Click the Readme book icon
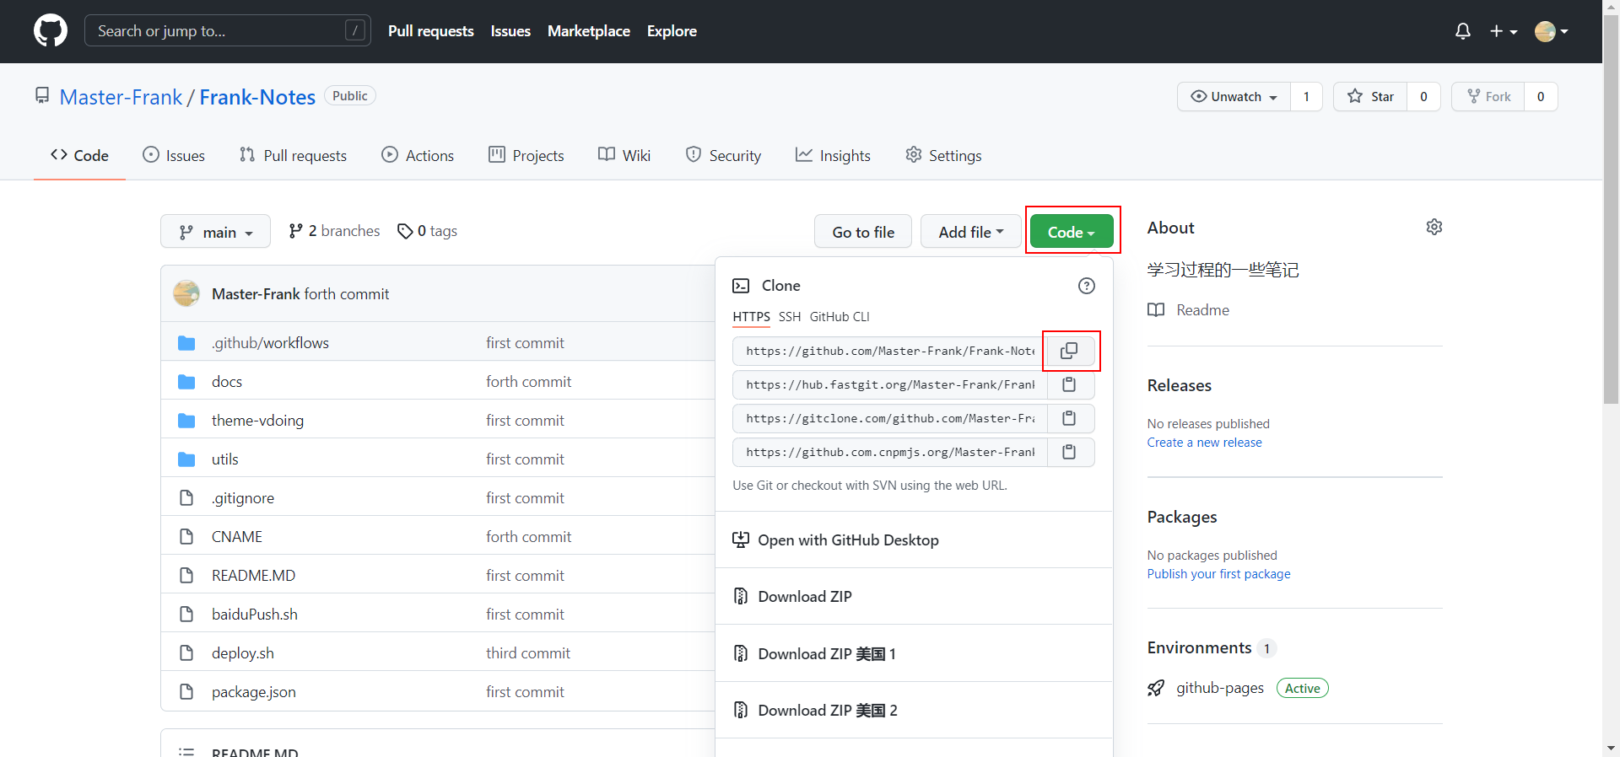This screenshot has height=757, width=1620. [x=1156, y=310]
